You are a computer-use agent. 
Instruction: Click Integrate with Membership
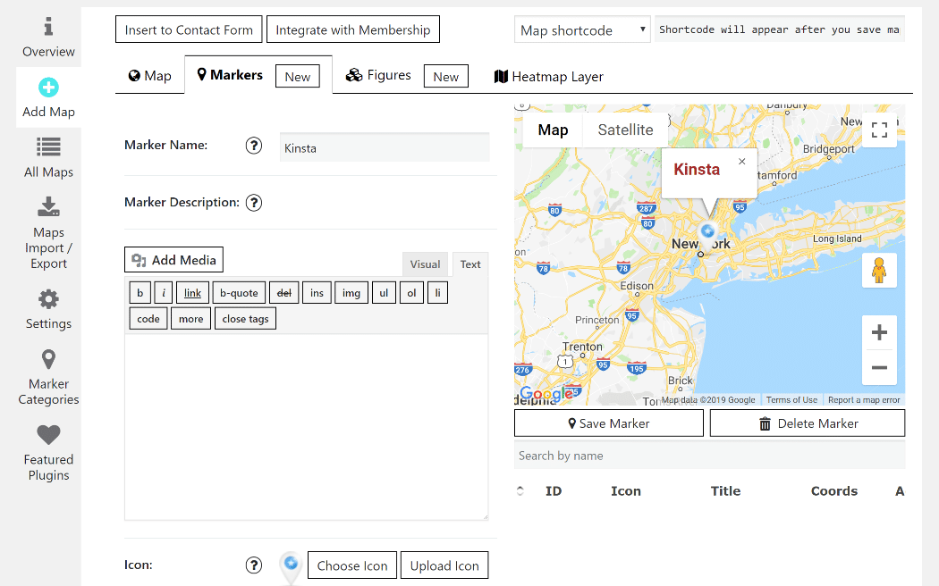352,29
